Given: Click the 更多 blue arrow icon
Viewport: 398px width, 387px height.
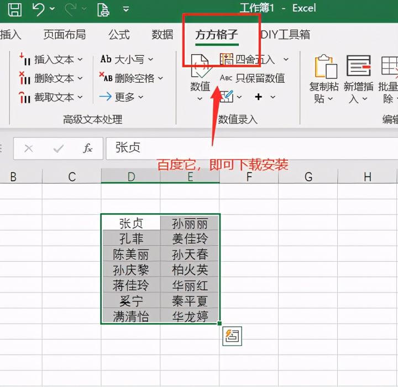Looking at the screenshot, I should coord(106,97).
